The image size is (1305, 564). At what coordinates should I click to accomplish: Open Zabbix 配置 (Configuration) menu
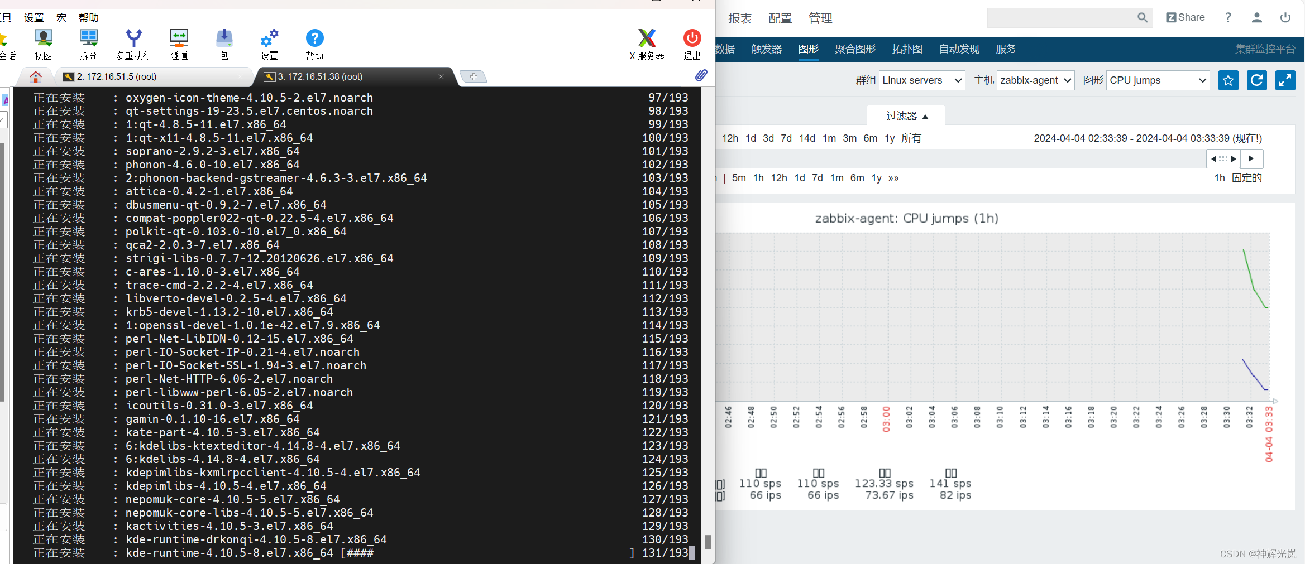(780, 18)
